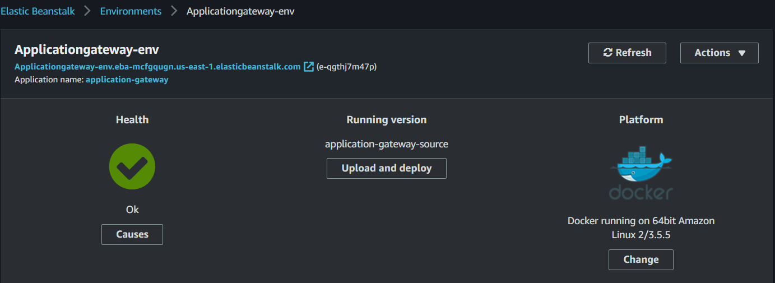Select the Applicationgateway-env breadcrumb text
The width and height of the screenshot is (775, 283).
(240, 11)
